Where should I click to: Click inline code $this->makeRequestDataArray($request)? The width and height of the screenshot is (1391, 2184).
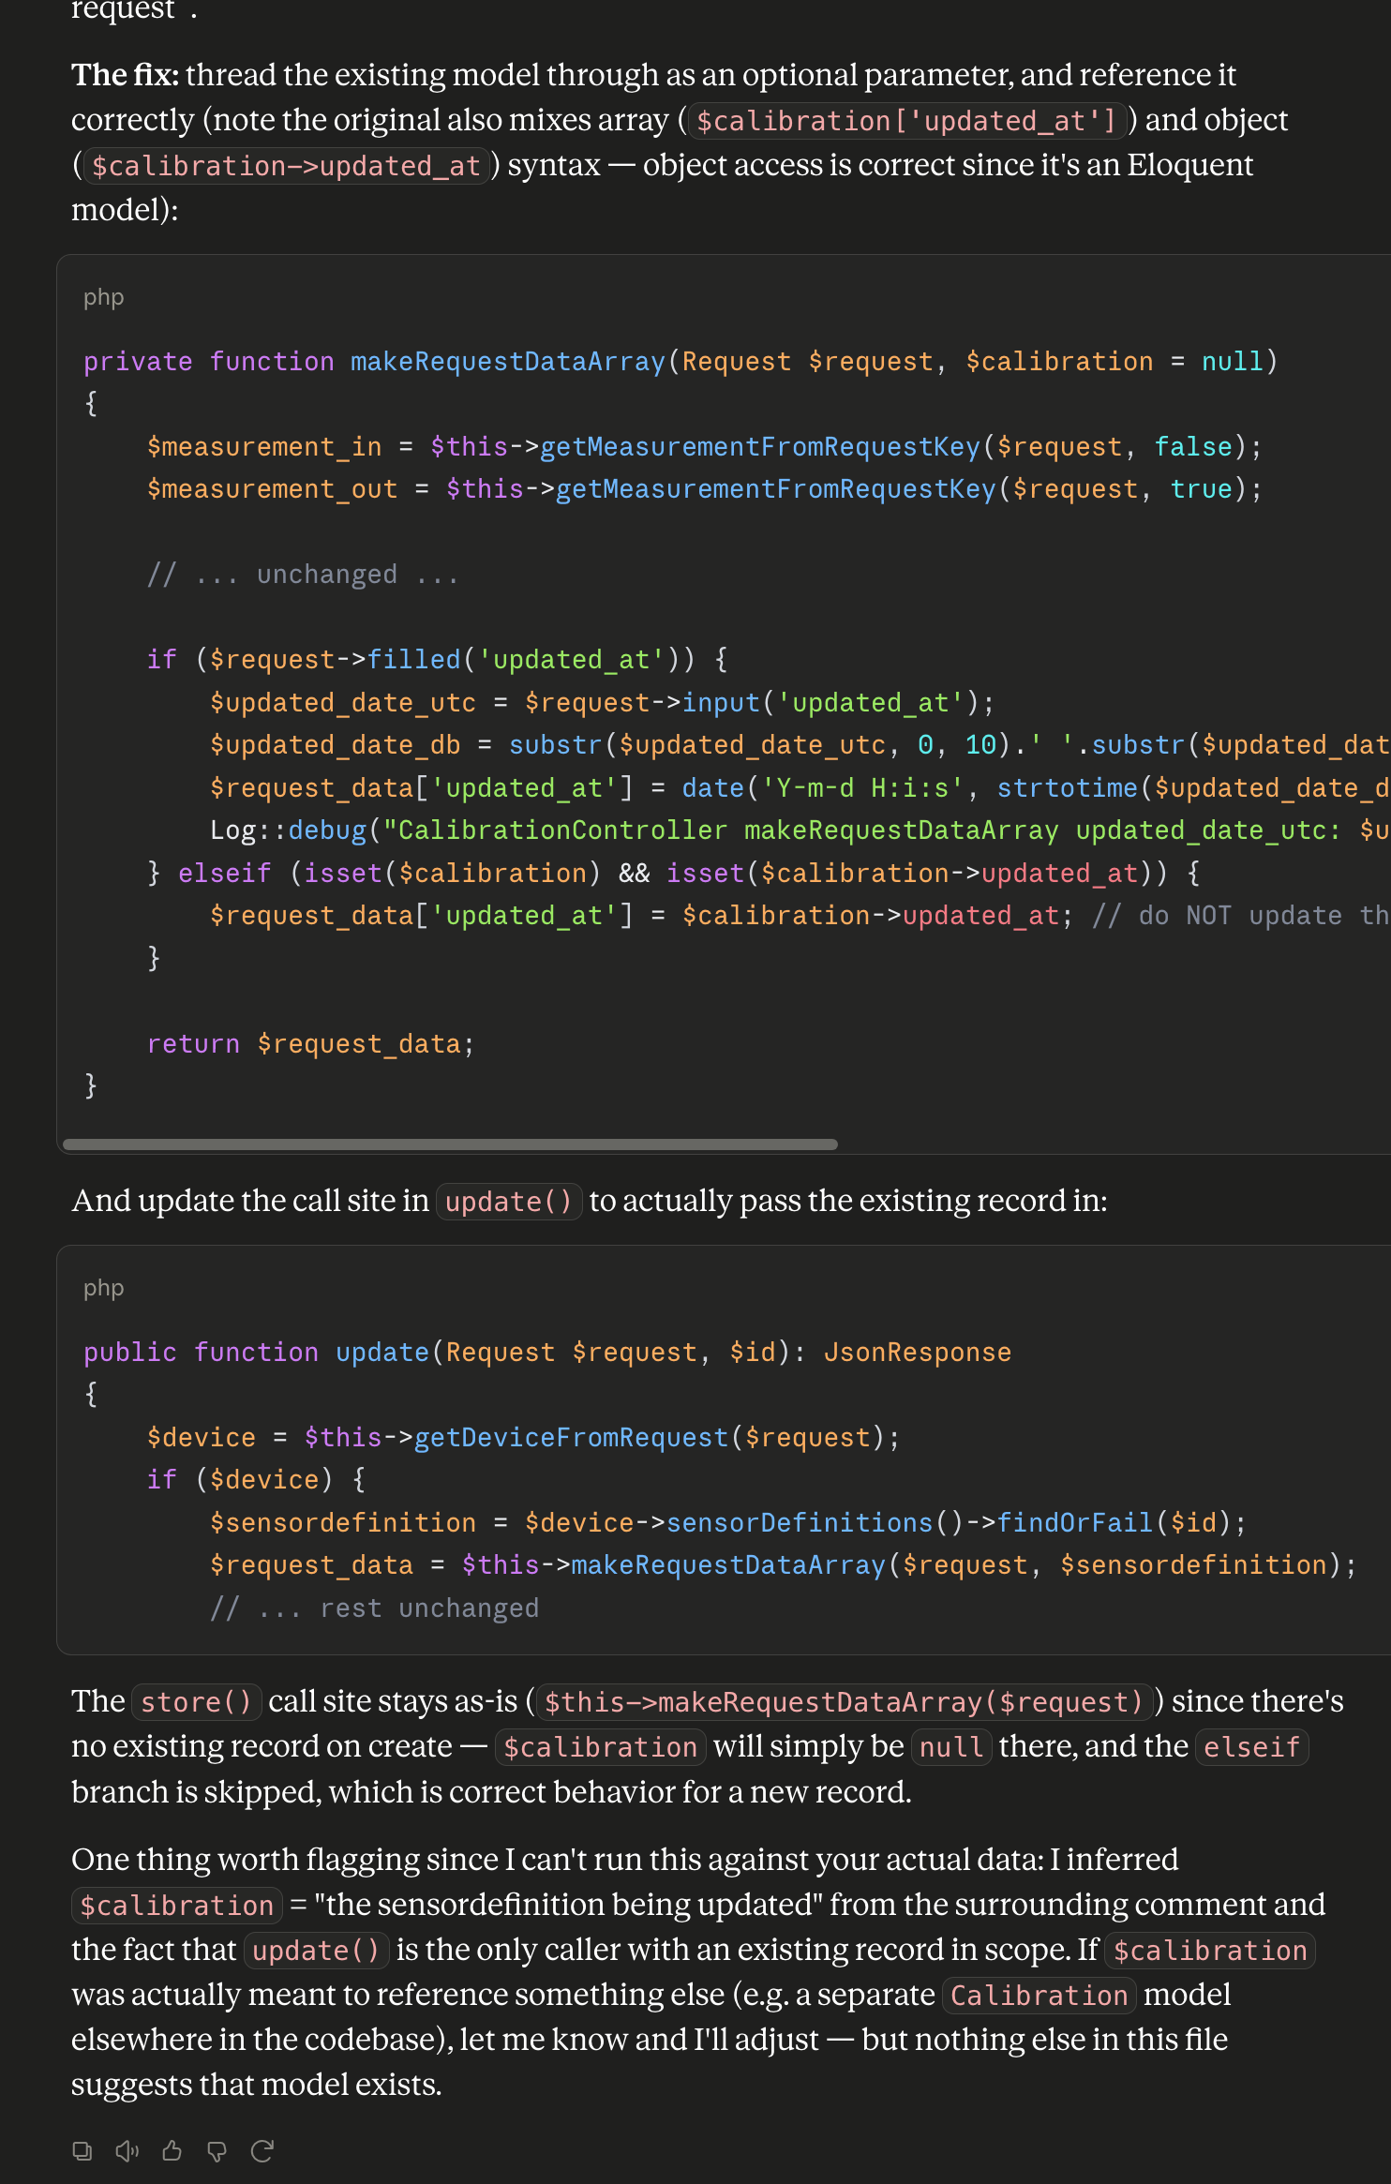coord(845,1702)
